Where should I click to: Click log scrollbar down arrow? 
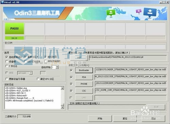[62, 107]
